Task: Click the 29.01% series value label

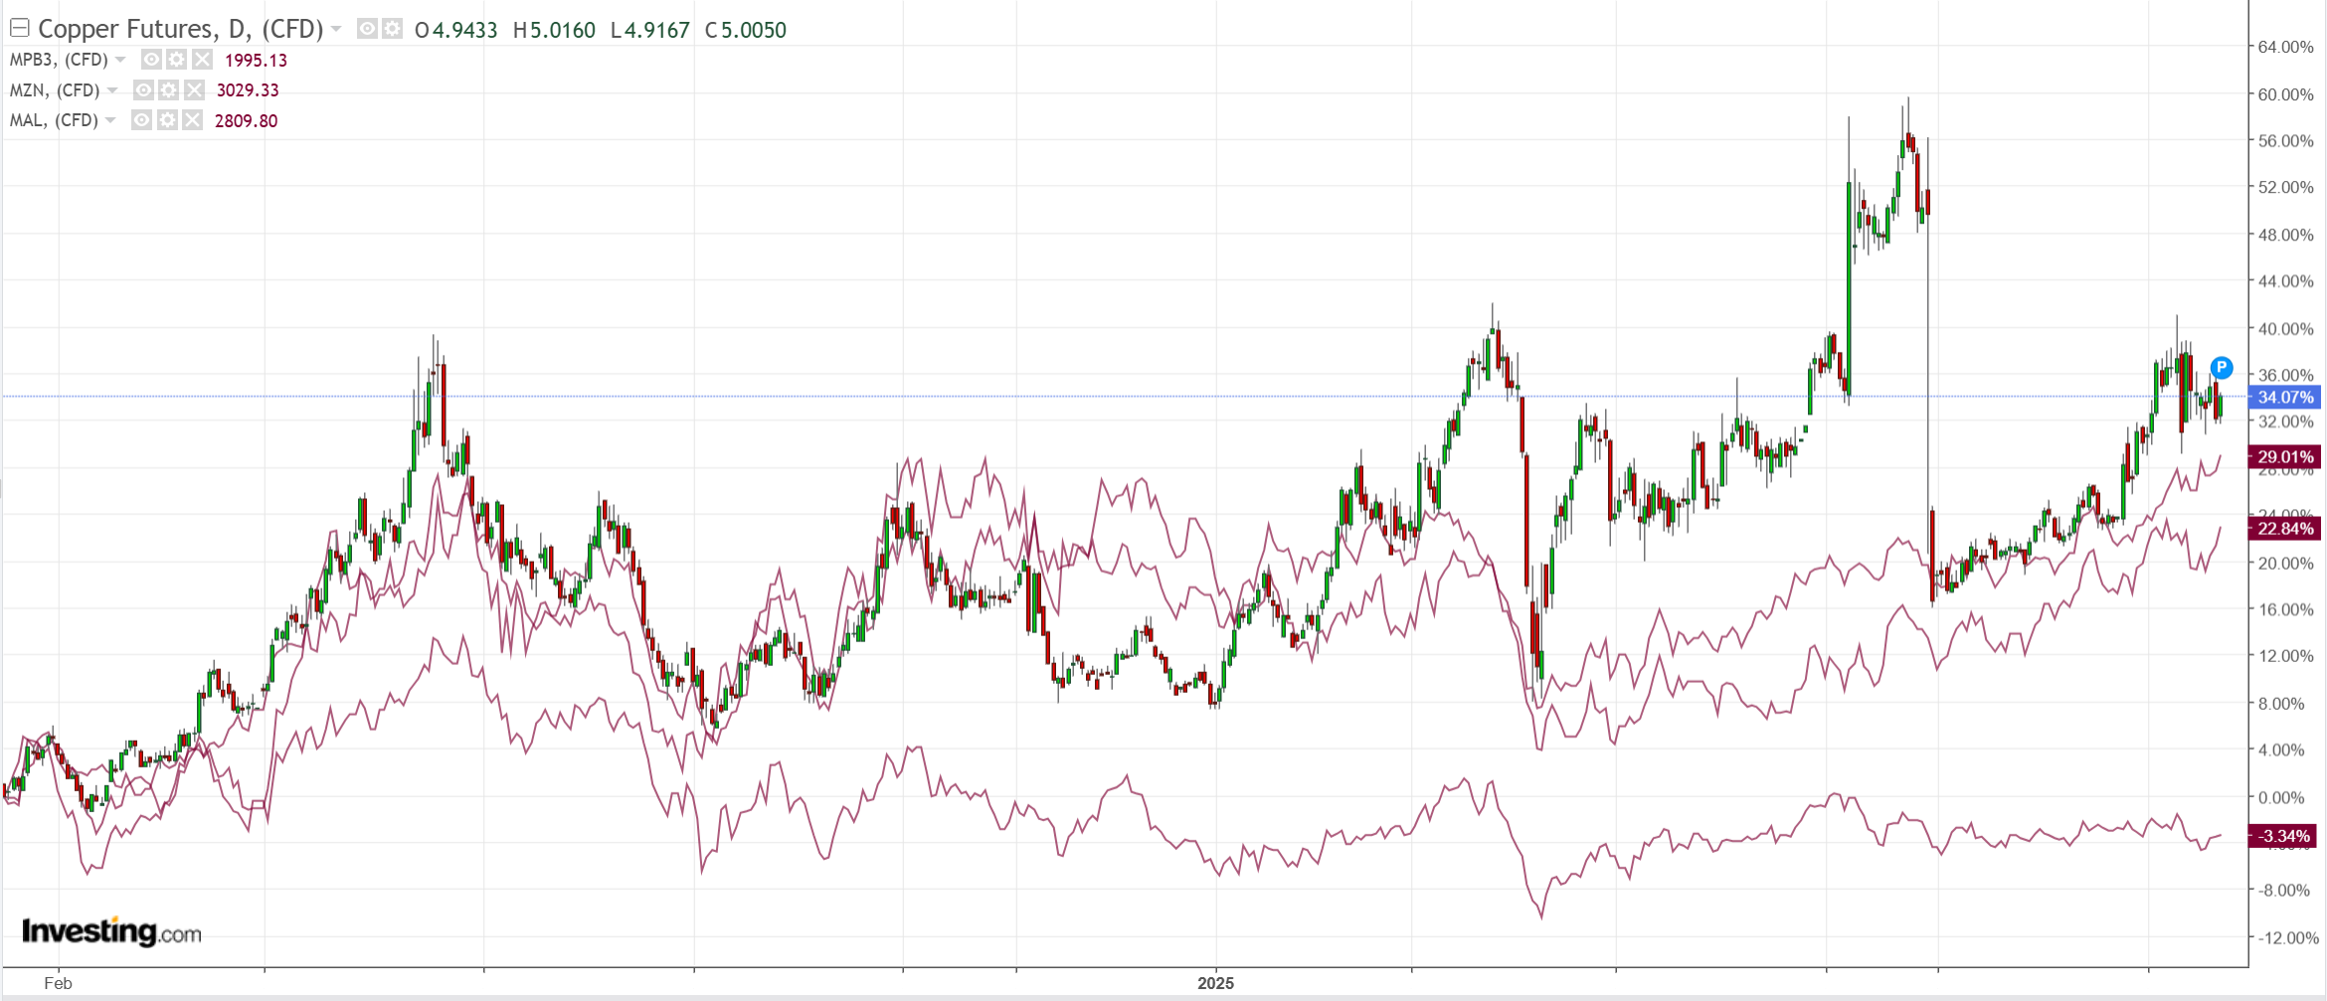Action: click(x=2285, y=457)
